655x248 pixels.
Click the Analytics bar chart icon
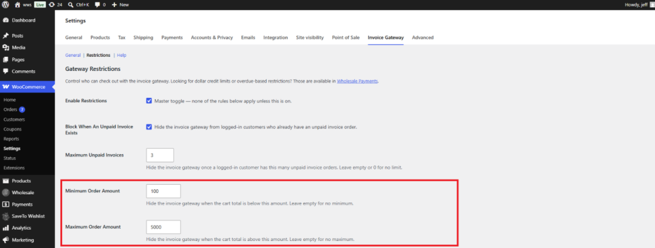tap(6, 228)
